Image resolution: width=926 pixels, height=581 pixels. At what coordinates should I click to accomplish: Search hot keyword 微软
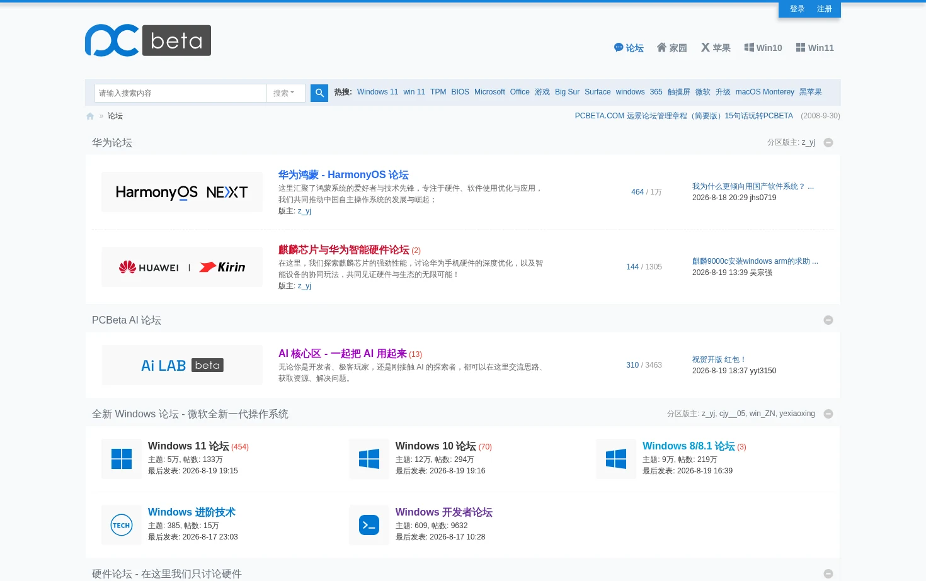tap(702, 92)
